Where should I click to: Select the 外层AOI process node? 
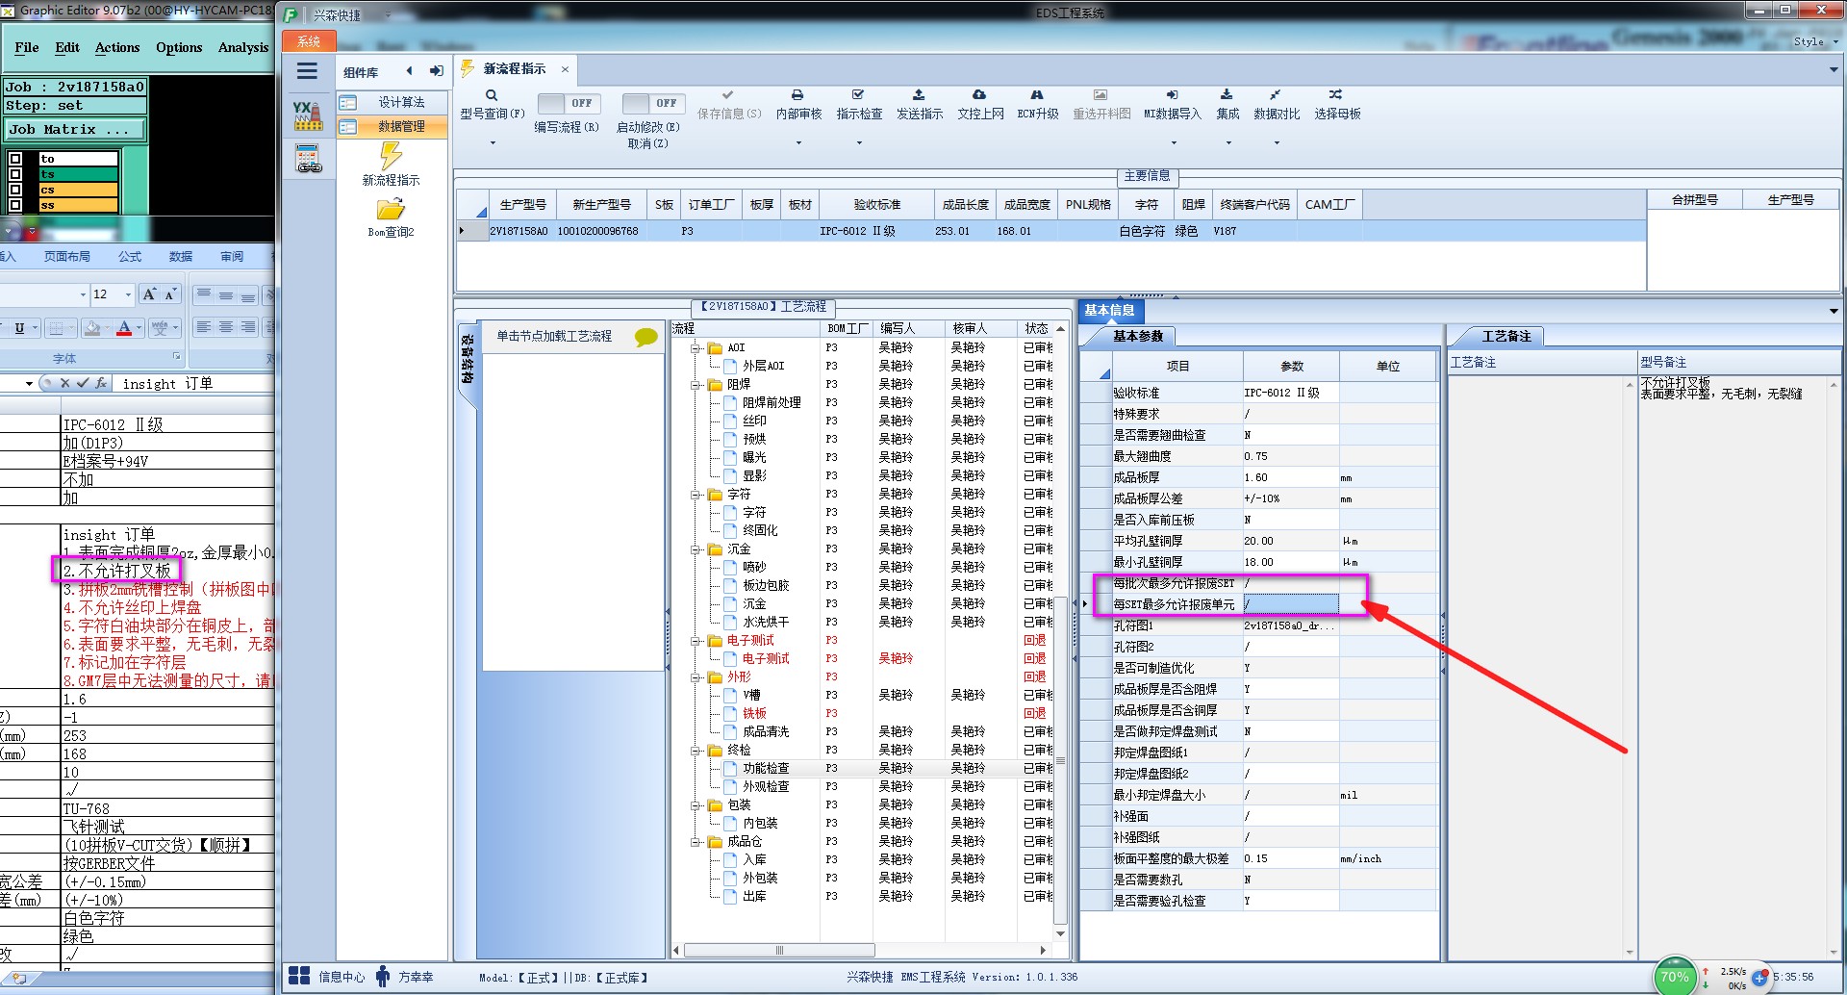763,366
